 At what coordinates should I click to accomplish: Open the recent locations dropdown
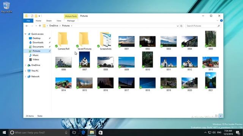click(x=36, y=26)
